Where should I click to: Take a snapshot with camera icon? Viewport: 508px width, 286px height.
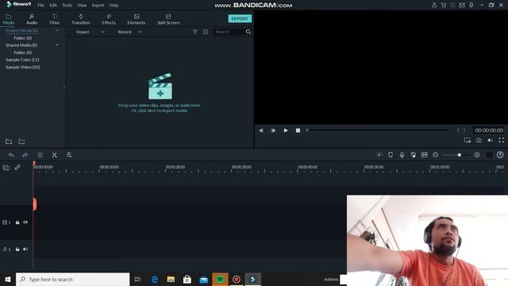(479, 140)
